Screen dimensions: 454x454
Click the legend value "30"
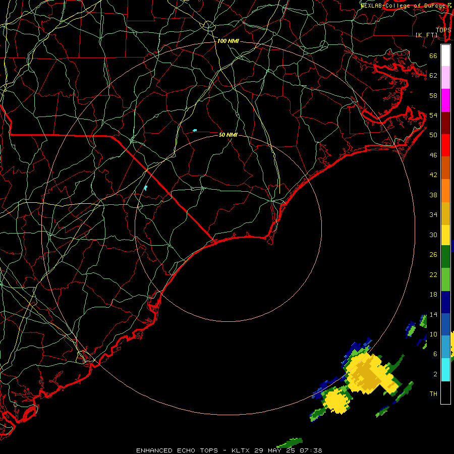[433, 235]
